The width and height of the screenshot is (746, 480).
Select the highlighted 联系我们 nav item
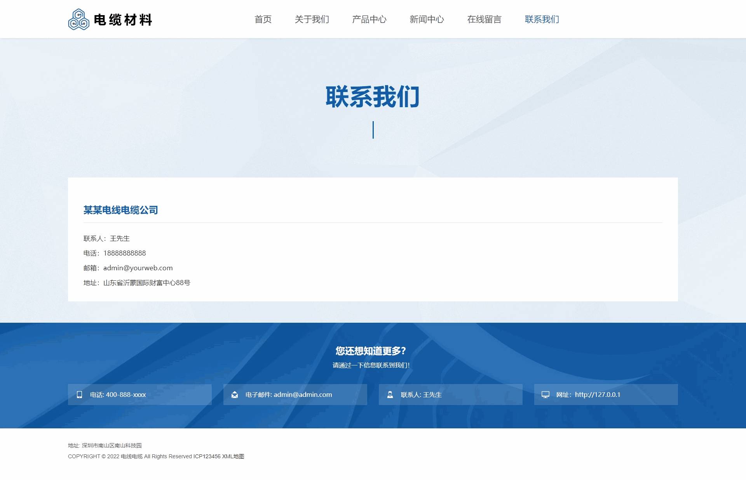541,19
